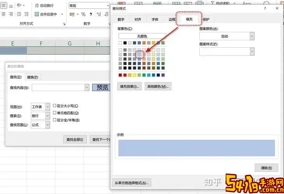Expand the 查找内容 history dropdown

tap(87, 87)
